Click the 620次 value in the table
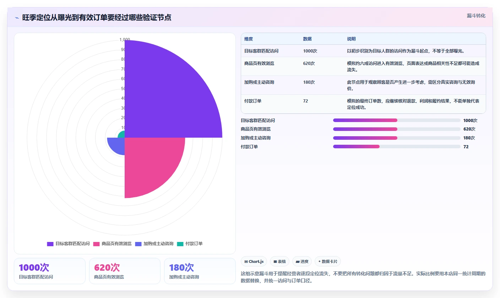 click(x=309, y=64)
